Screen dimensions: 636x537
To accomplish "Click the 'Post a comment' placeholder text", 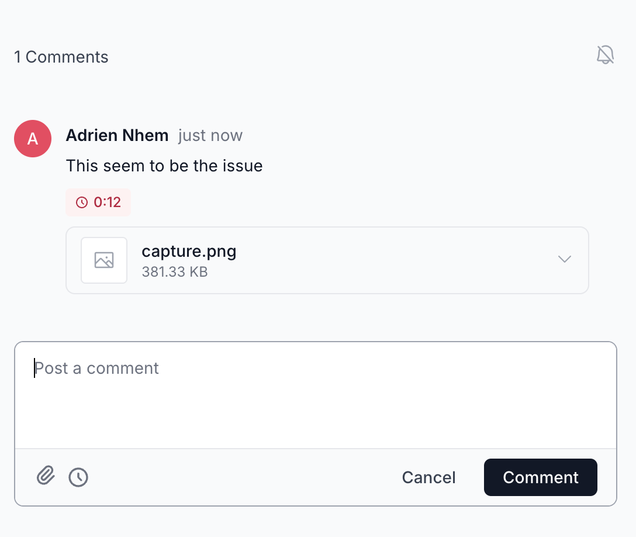I will (97, 368).
